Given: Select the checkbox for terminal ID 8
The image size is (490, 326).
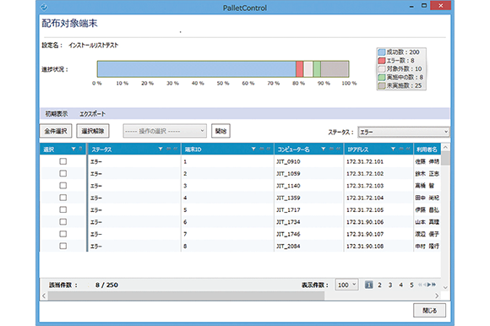Looking at the screenshot, I should tap(63, 246).
